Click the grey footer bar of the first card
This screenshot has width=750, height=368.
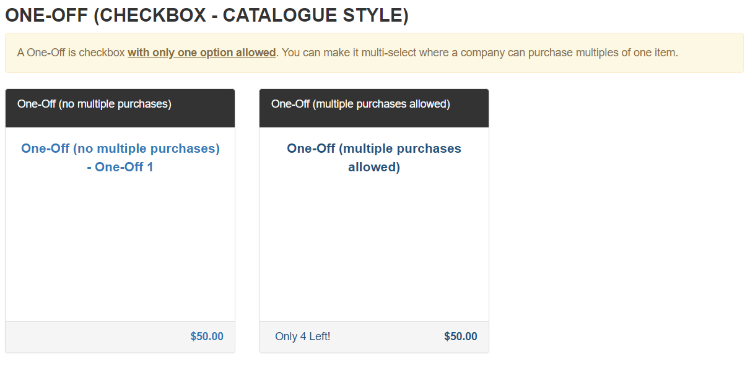(x=120, y=337)
